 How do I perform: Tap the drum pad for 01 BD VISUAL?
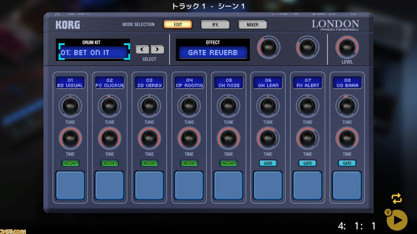[x=70, y=185]
